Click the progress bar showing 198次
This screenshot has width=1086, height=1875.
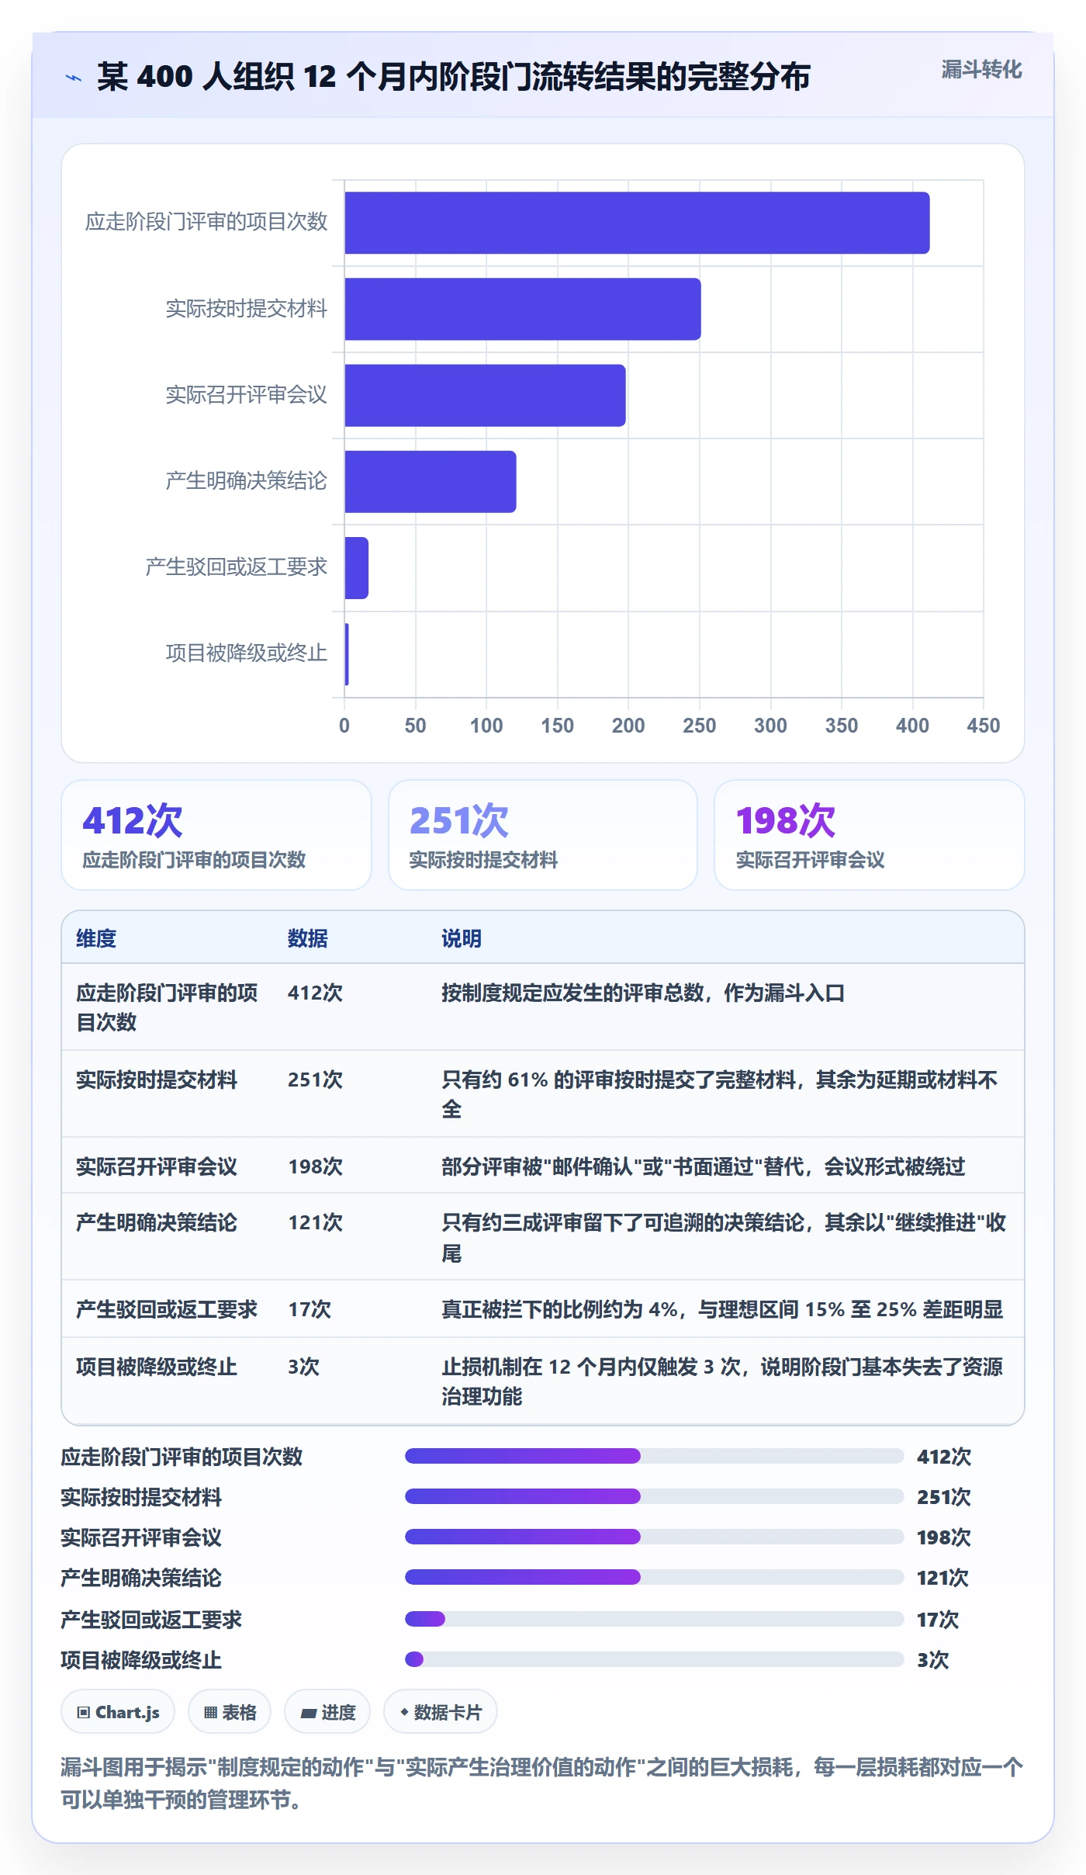tap(654, 1537)
